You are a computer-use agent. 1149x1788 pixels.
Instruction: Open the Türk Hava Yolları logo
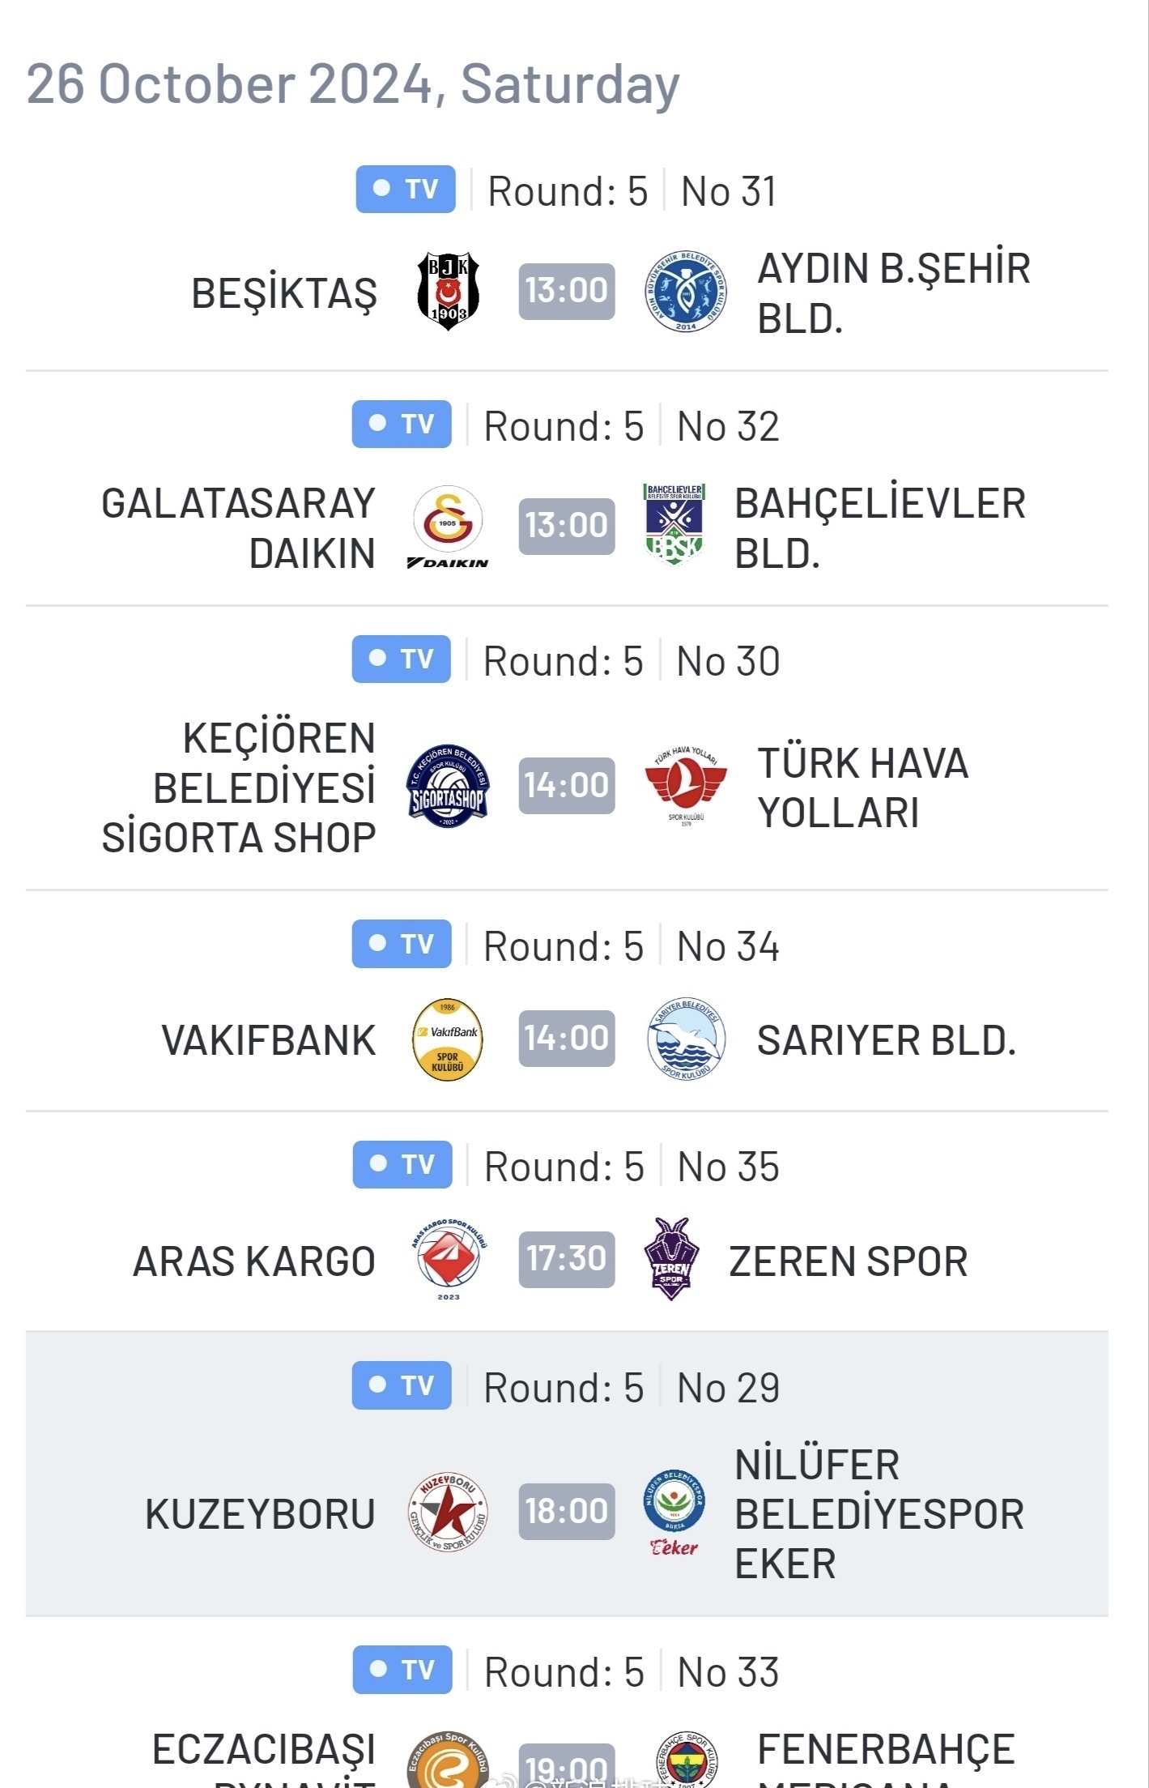tap(686, 784)
